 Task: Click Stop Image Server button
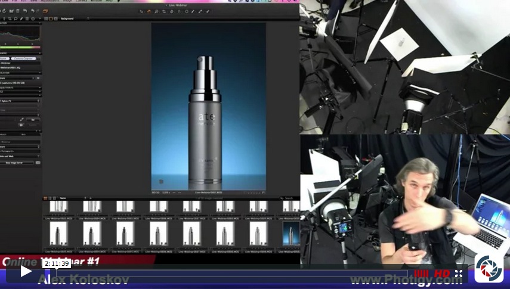[x=17, y=163]
